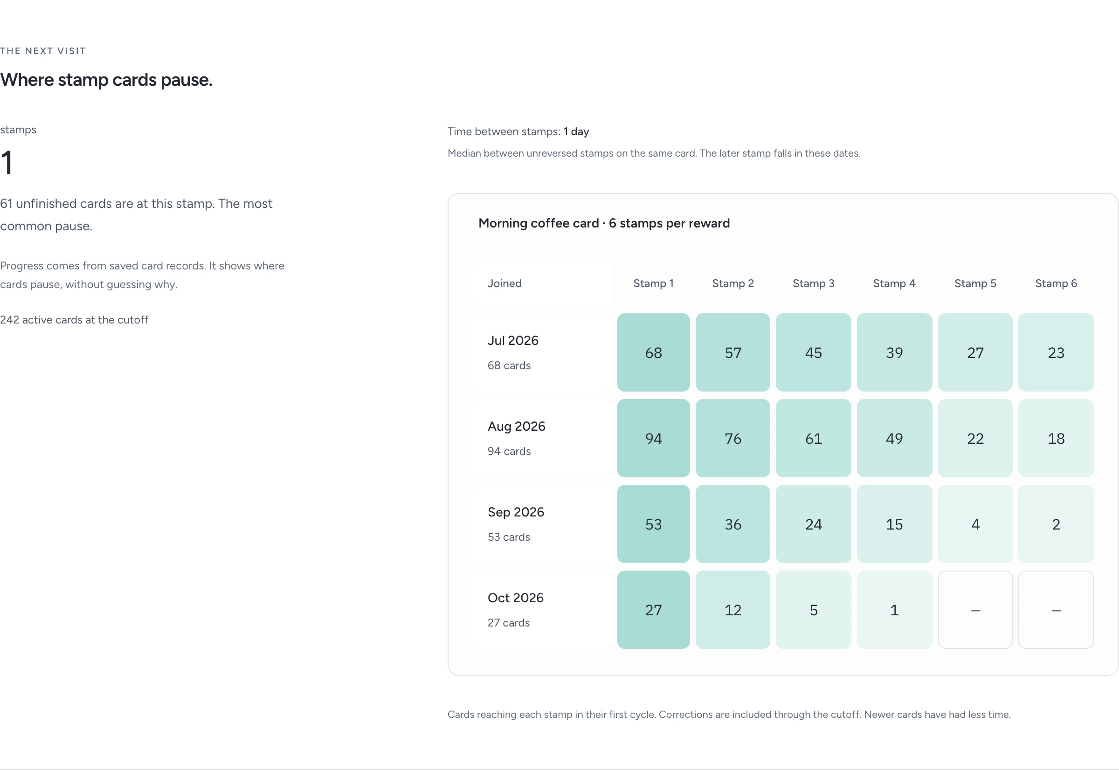The image size is (1119, 771).
Task: Click the Aug 2026 Stamp 2 cell showing 76
Action: point(732,438)
